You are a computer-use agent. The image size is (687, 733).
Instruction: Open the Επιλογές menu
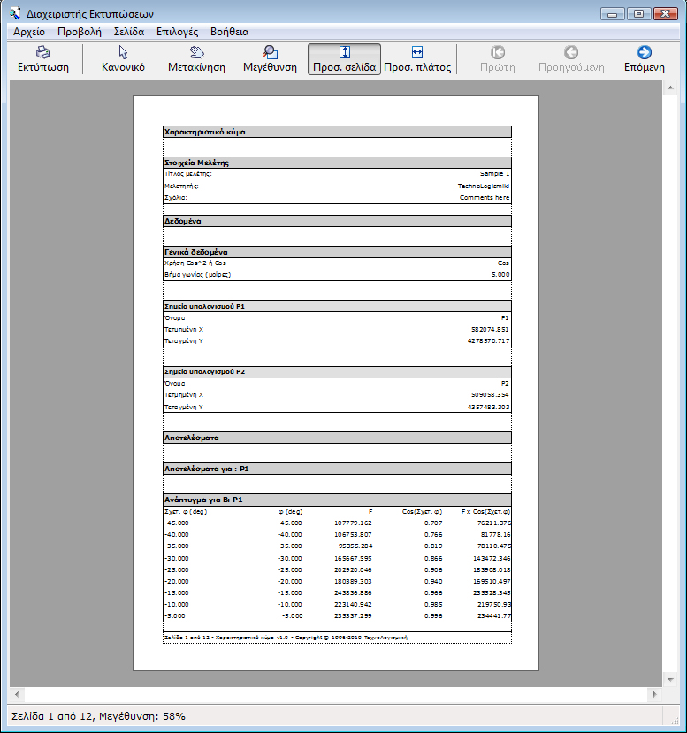point(177,31)
